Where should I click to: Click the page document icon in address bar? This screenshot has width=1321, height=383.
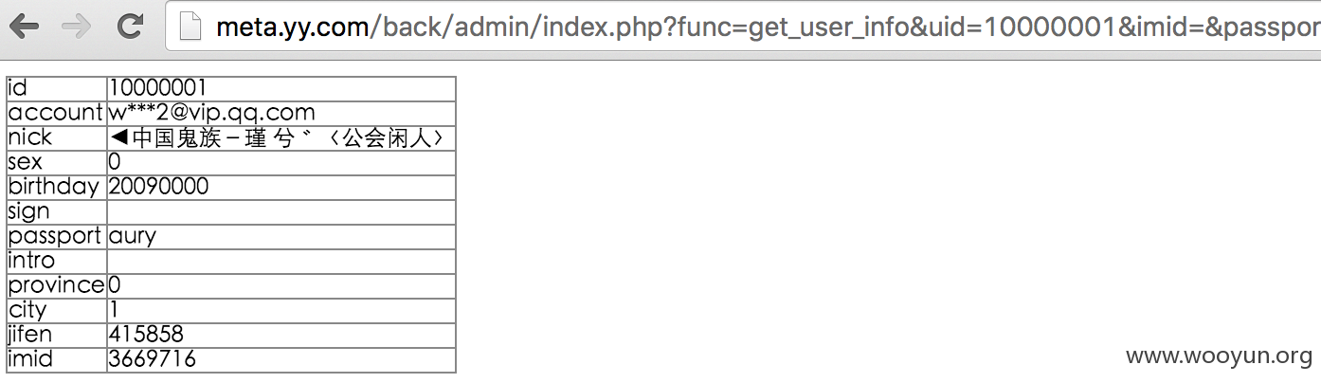[190, 27]
